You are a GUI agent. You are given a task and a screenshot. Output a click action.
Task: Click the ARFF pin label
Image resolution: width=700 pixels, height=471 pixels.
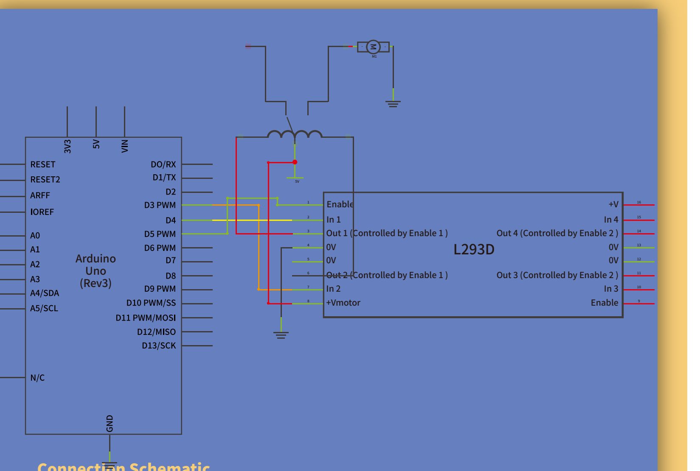40,195
